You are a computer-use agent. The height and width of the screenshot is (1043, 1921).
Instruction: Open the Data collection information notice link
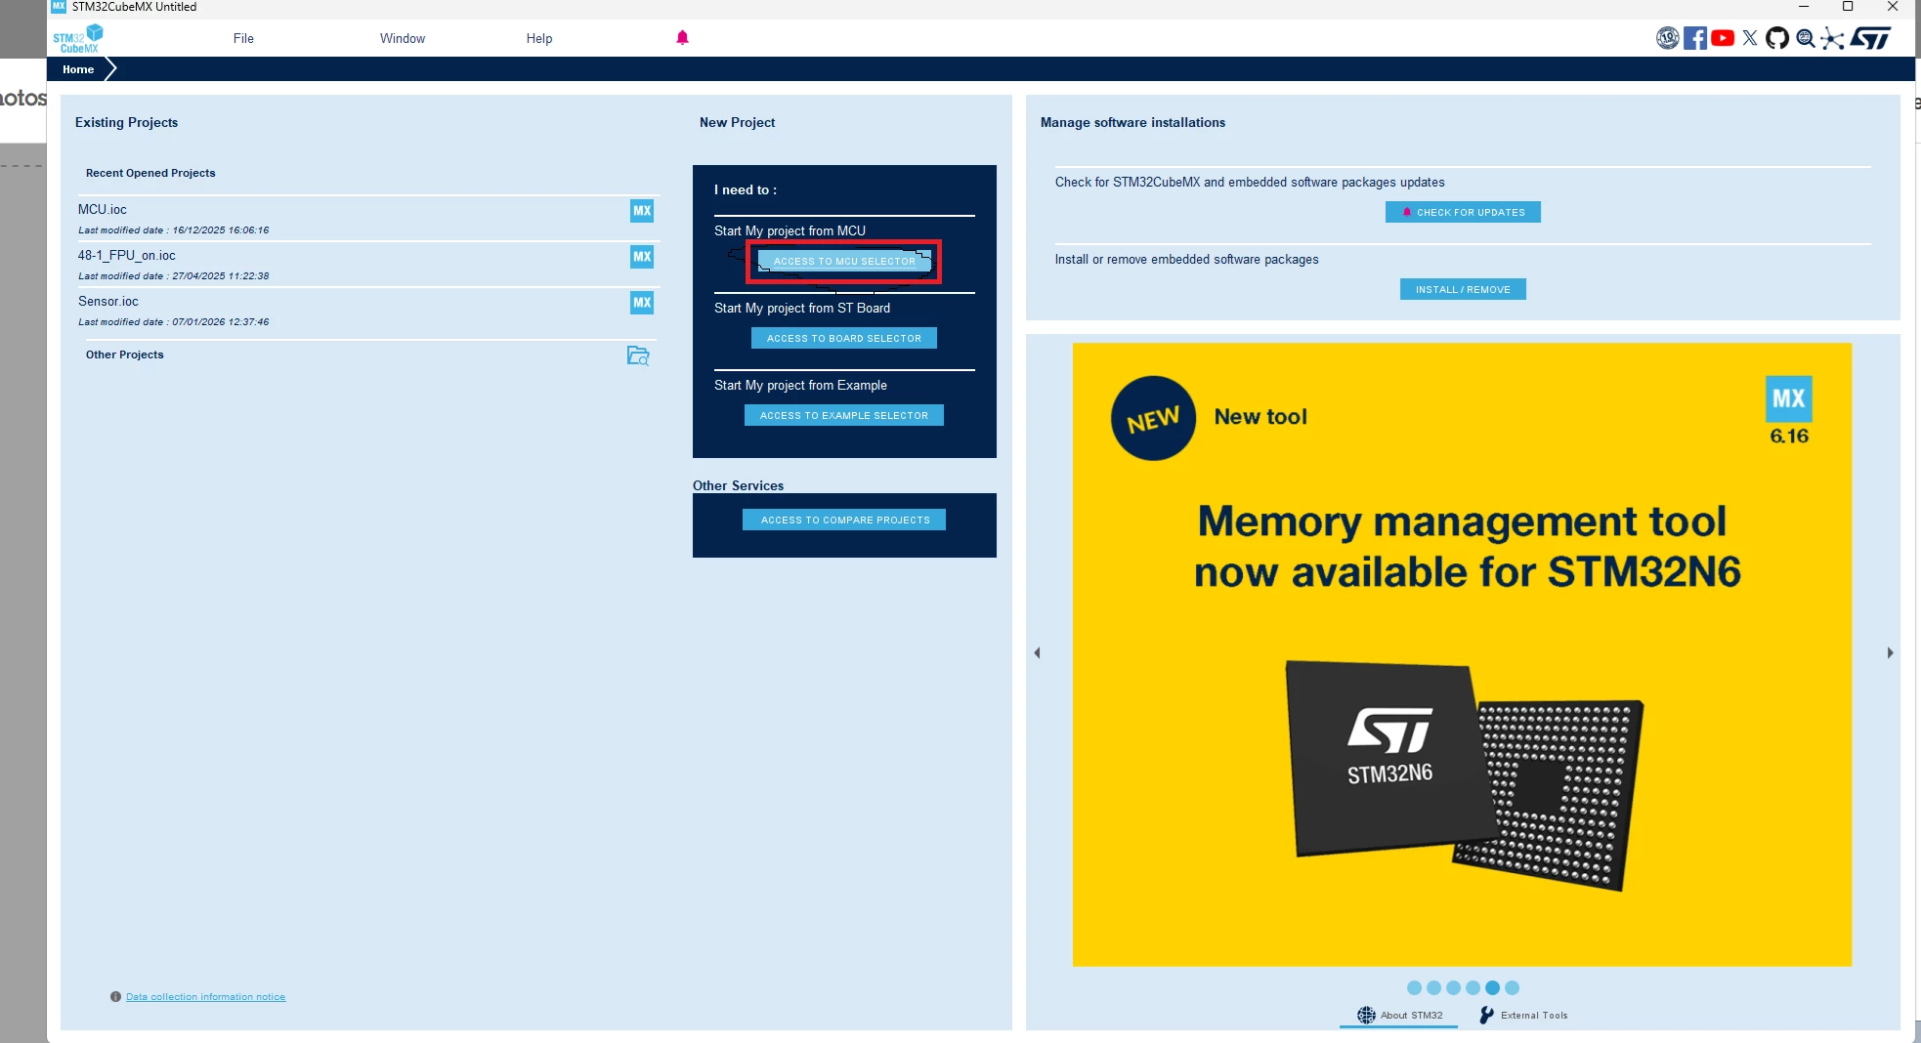coord(205,997)
